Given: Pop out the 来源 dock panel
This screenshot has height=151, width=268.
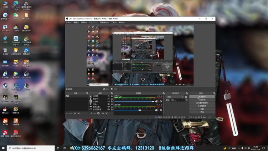Looking at the screenshot, I should click(112, 93).
